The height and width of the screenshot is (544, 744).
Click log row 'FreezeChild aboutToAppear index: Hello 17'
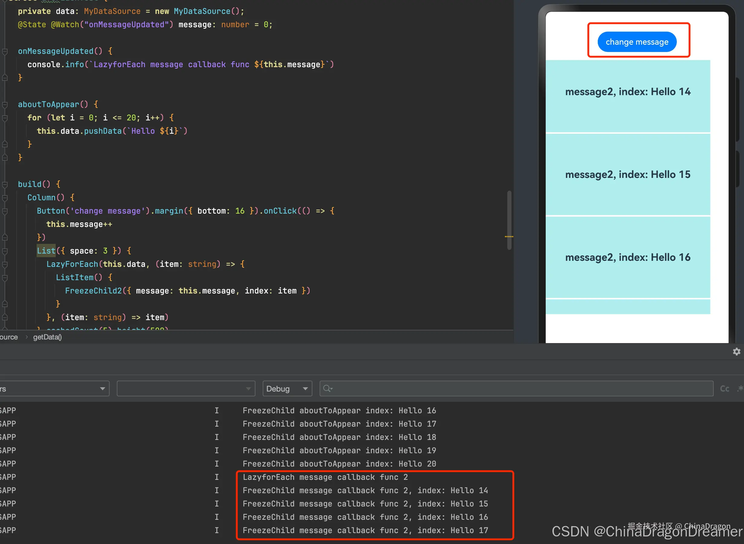pyautogui.click(x=339, y=424)
